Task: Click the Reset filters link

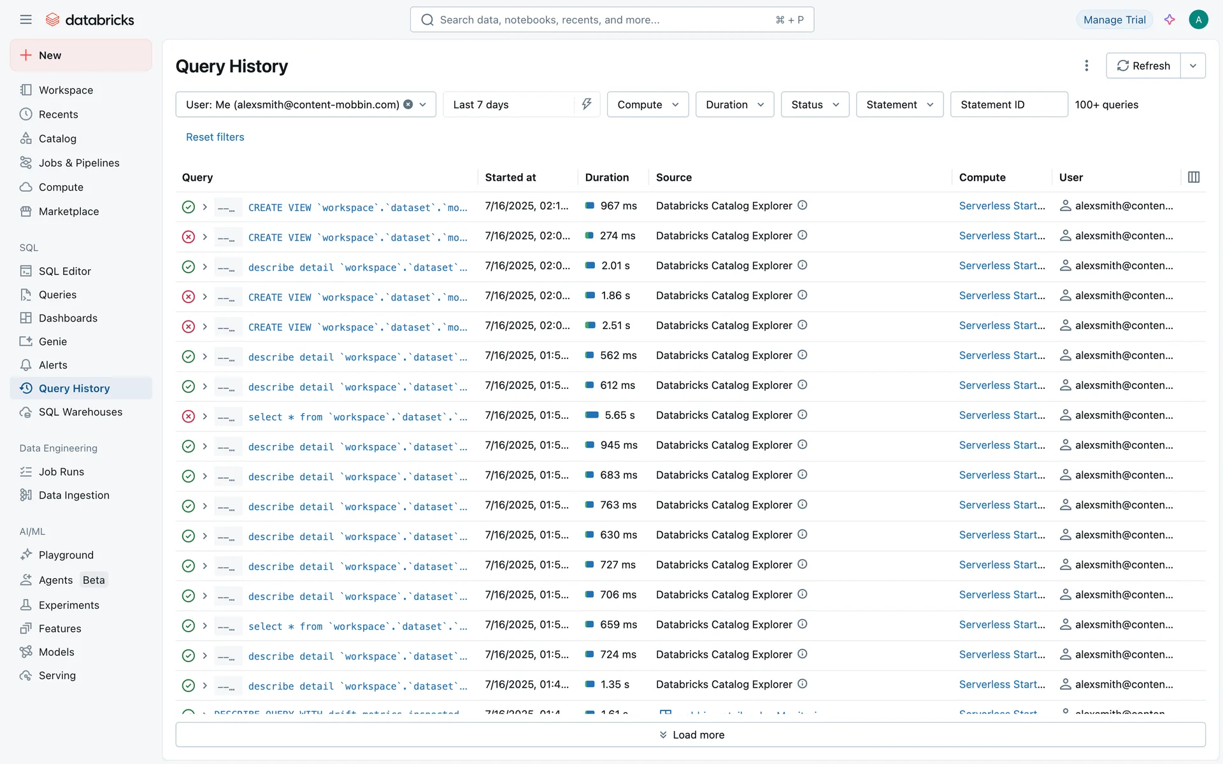Action: 215,137
